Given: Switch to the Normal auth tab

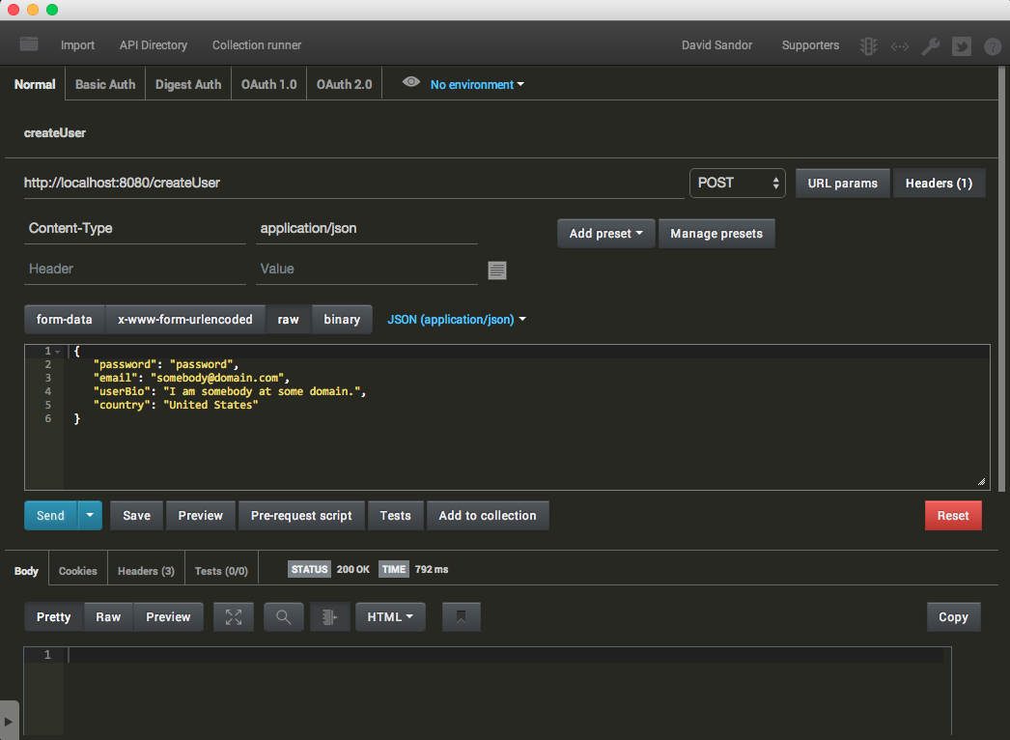Looking at the screenshot, I should [35, 84].
